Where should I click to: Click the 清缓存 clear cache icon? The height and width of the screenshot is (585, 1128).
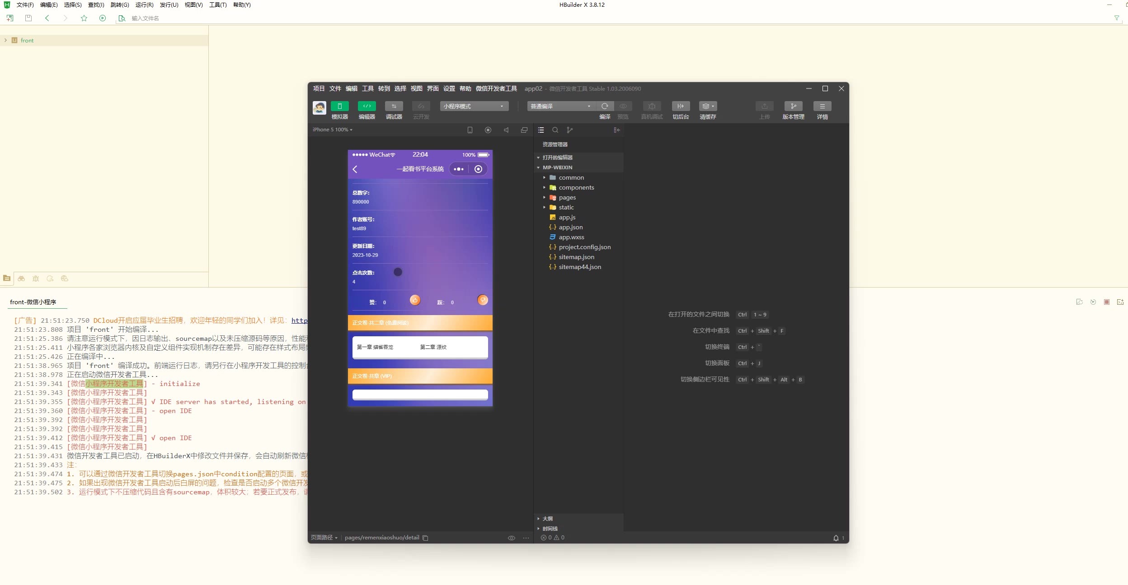[707, 106]
